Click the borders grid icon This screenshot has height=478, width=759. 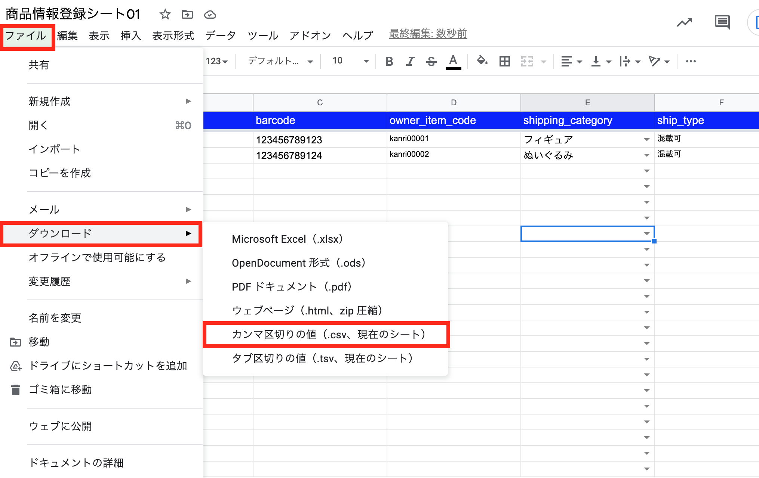(x=504, y=61)
